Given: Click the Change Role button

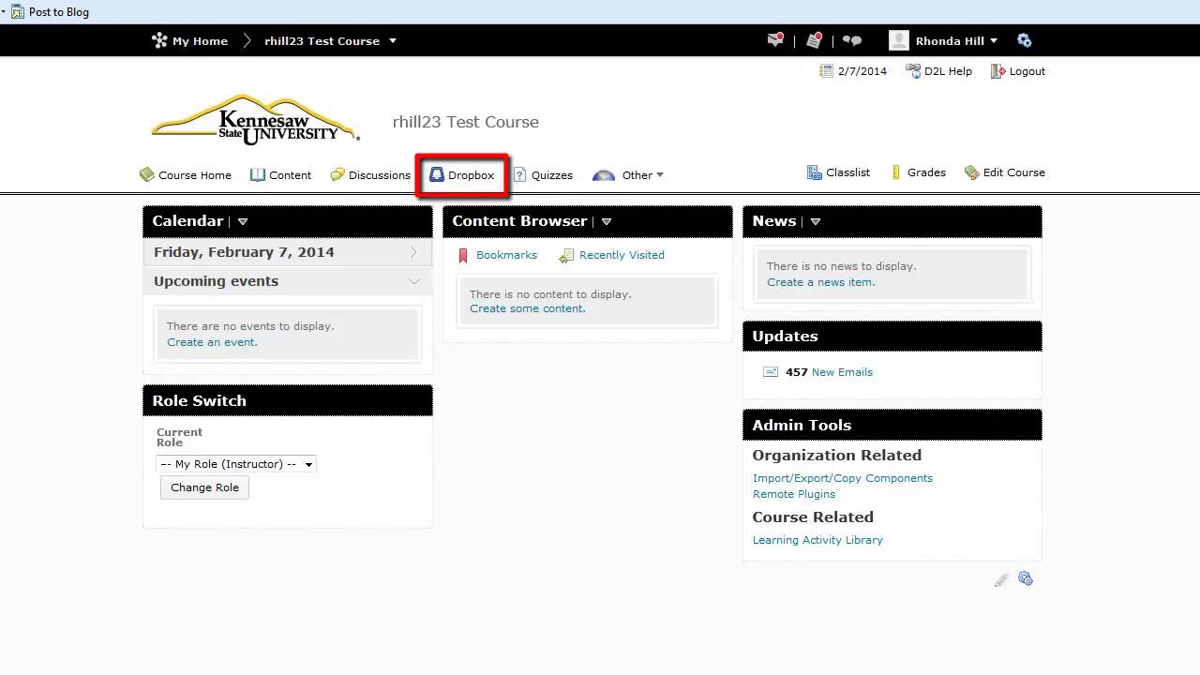Looking at the screenshot, I should point(204,487).
